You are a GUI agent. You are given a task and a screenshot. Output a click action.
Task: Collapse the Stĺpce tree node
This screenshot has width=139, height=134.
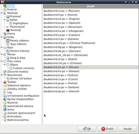tap(4, 65)
